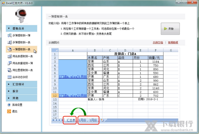Click the 同名表重组到一簿 icon
Screen dimensions: 199x134
coord(9,63)
